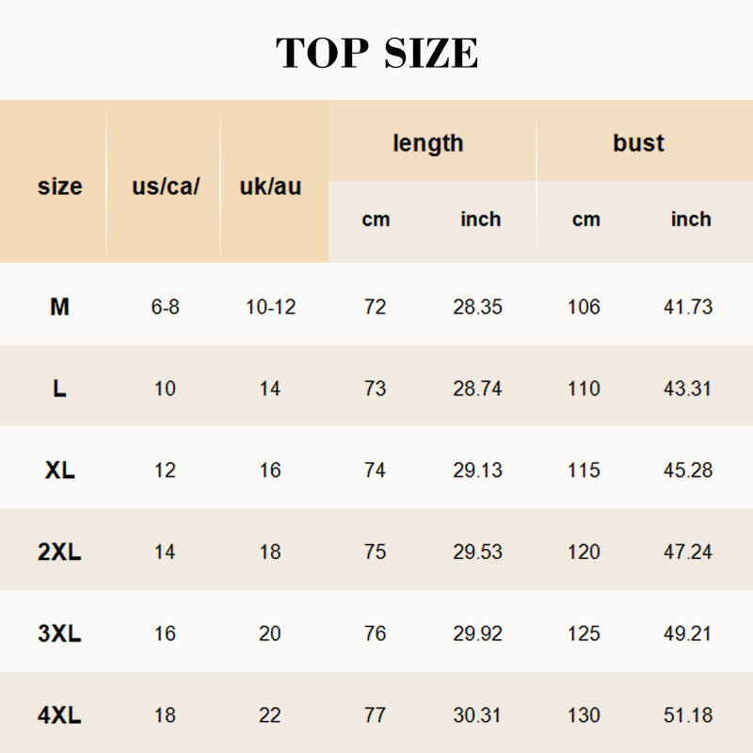Screen dimensions: 753x753
Task: Select the 28.35 inch length value
Action: click(477, 307)
